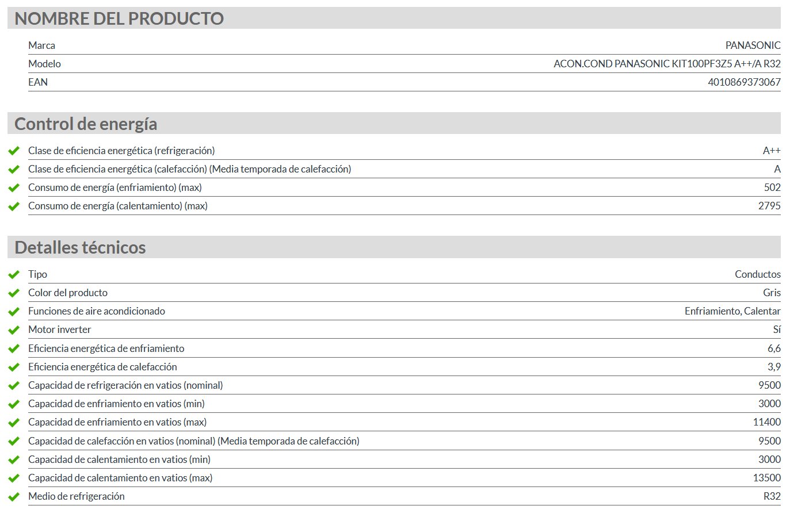Click the 9500 nominal refrigeración capacity value
Screen dimensions: 790x521
pos(769,385)
